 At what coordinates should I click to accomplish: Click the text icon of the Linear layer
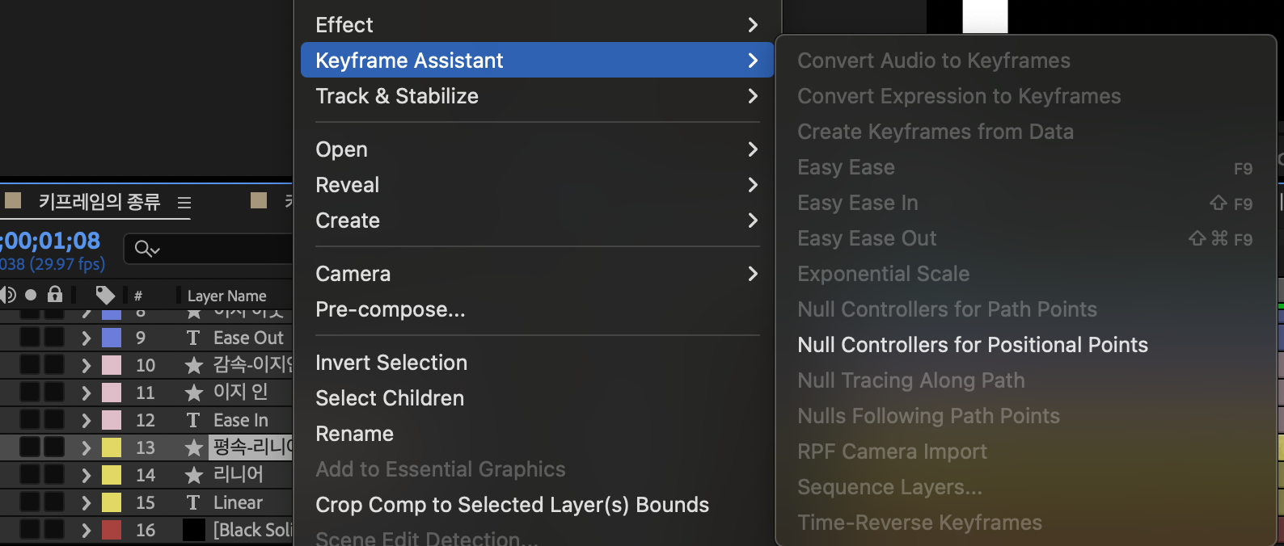click(192, 502)
